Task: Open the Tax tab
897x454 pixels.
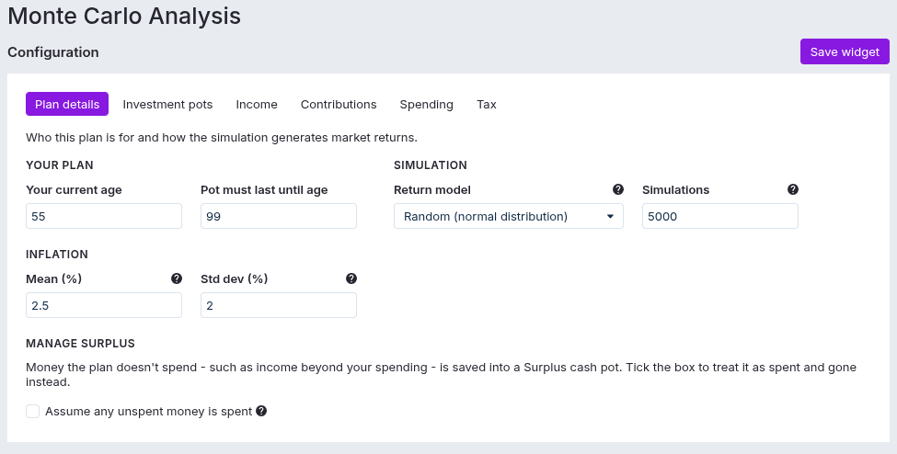Action: (x=487, y=104)
